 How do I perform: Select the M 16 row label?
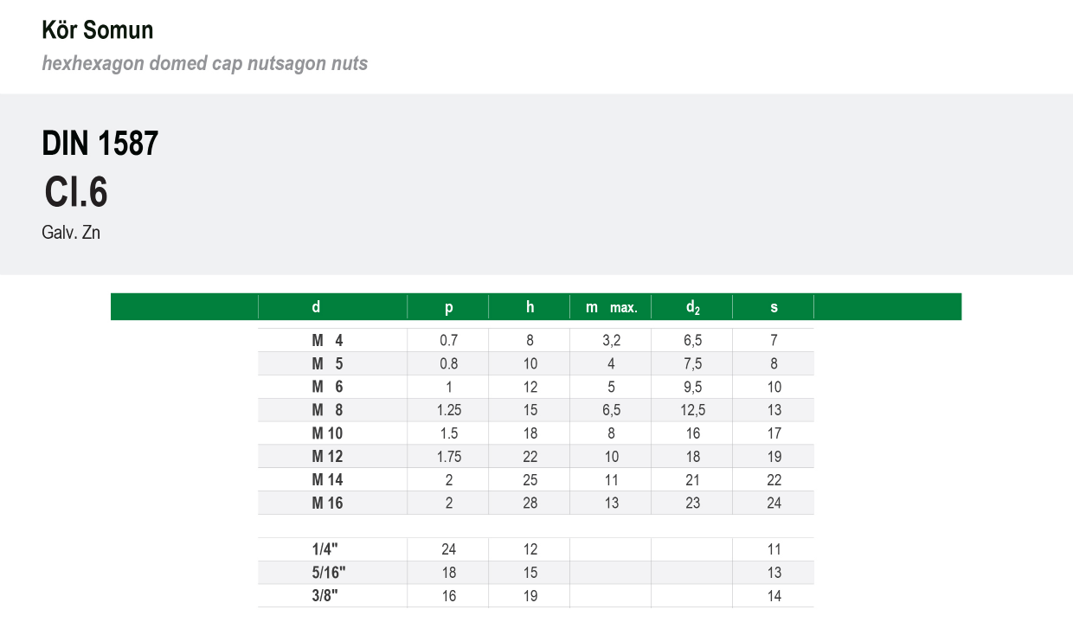[x=327, y=504]
